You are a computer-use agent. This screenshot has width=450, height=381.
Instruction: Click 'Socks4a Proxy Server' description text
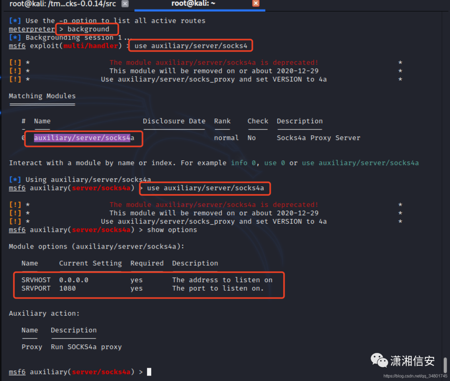(318, 138)
